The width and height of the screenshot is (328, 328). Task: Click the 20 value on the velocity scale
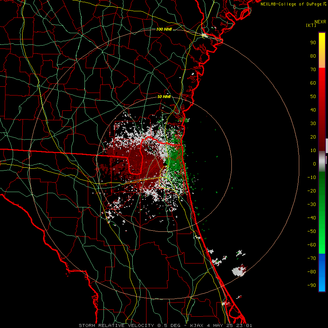[x=313, y=137]
